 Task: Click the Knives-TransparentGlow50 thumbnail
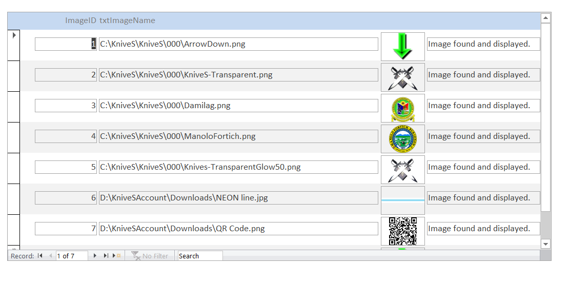(x=403, y=170)
